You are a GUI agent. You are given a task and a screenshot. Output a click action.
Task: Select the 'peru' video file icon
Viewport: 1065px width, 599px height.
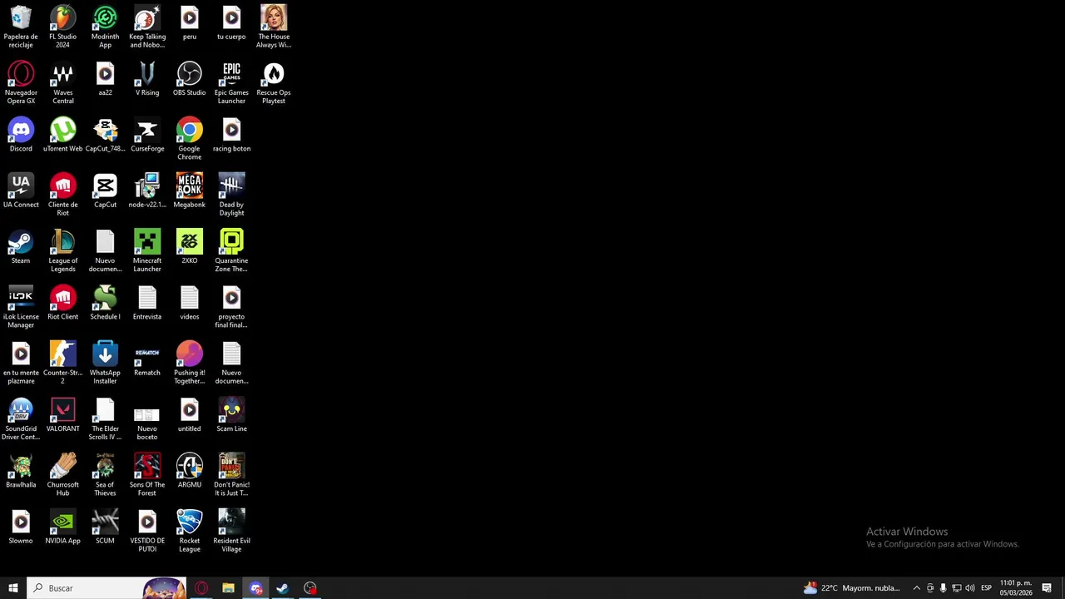189,23
